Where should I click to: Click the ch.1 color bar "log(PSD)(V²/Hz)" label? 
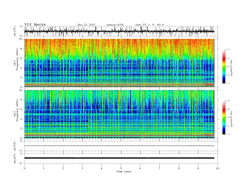232,67
